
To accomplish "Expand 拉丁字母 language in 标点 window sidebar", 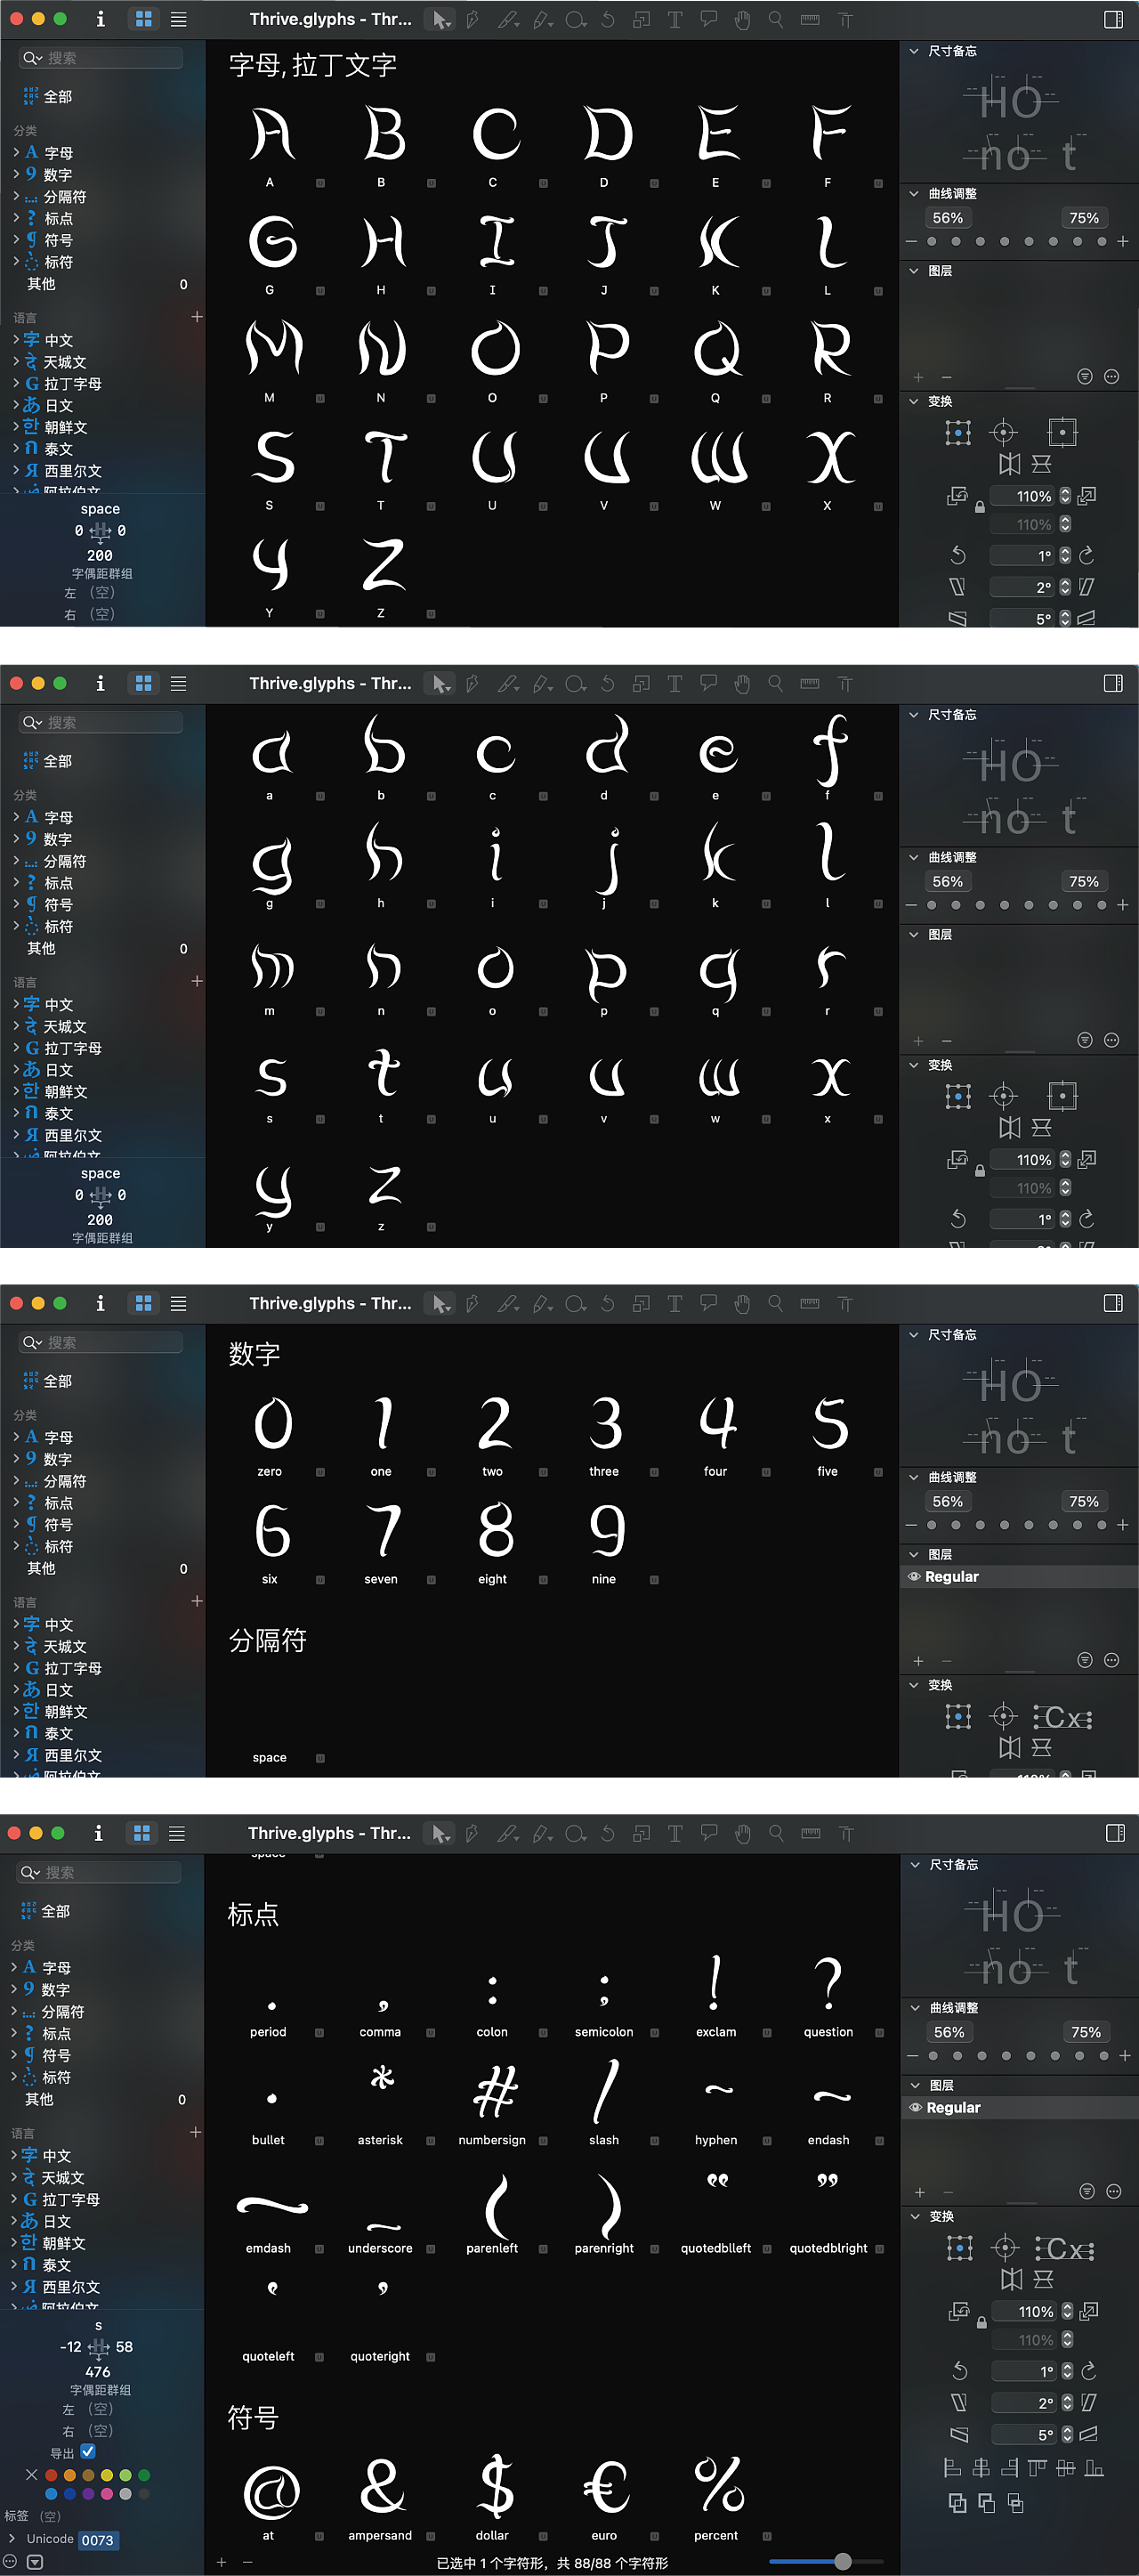I will pyautogui.click(x=14, y=2199).
